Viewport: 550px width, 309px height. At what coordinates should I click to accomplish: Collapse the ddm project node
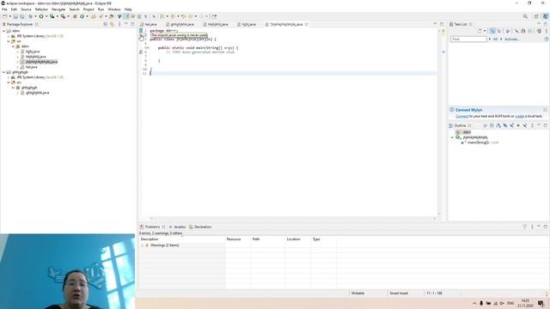(3, 31)
